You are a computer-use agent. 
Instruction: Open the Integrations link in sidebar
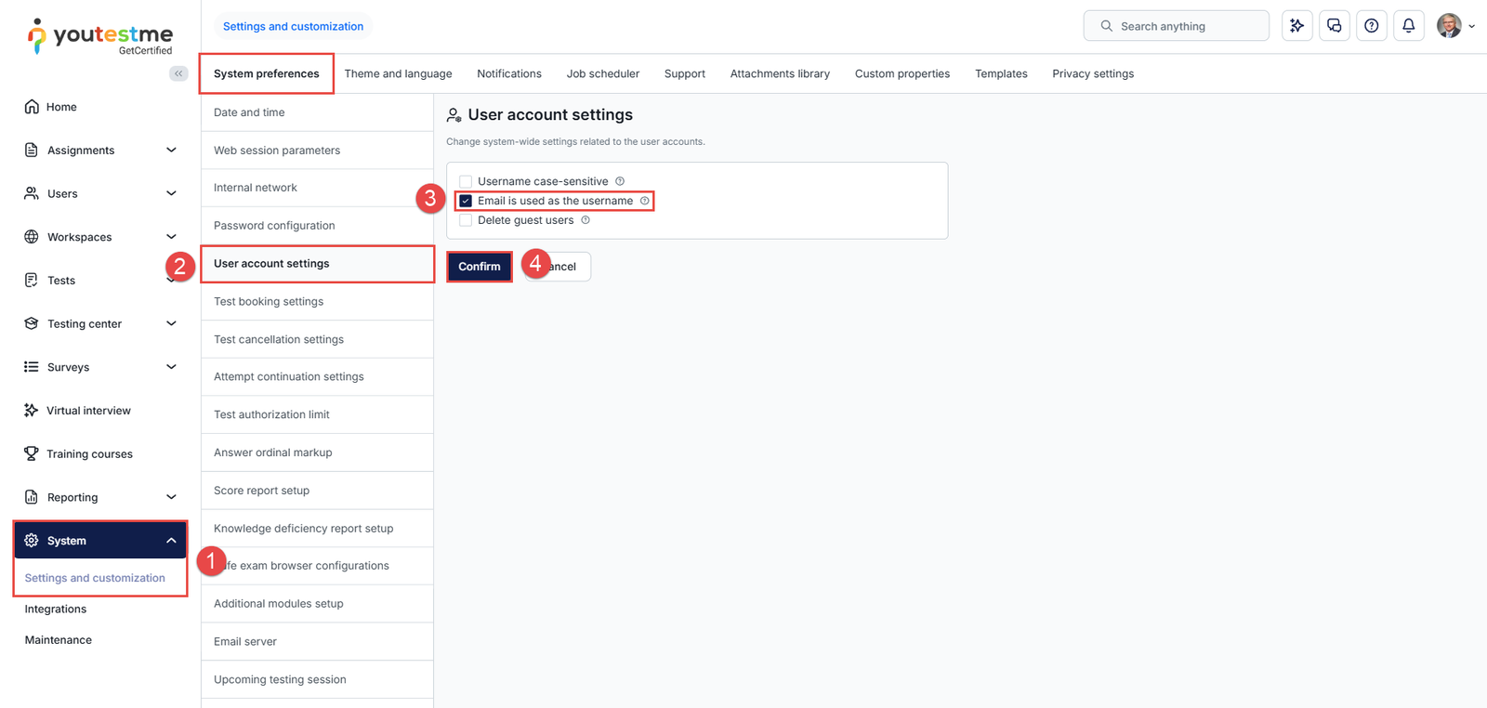(x=56, y=609)
